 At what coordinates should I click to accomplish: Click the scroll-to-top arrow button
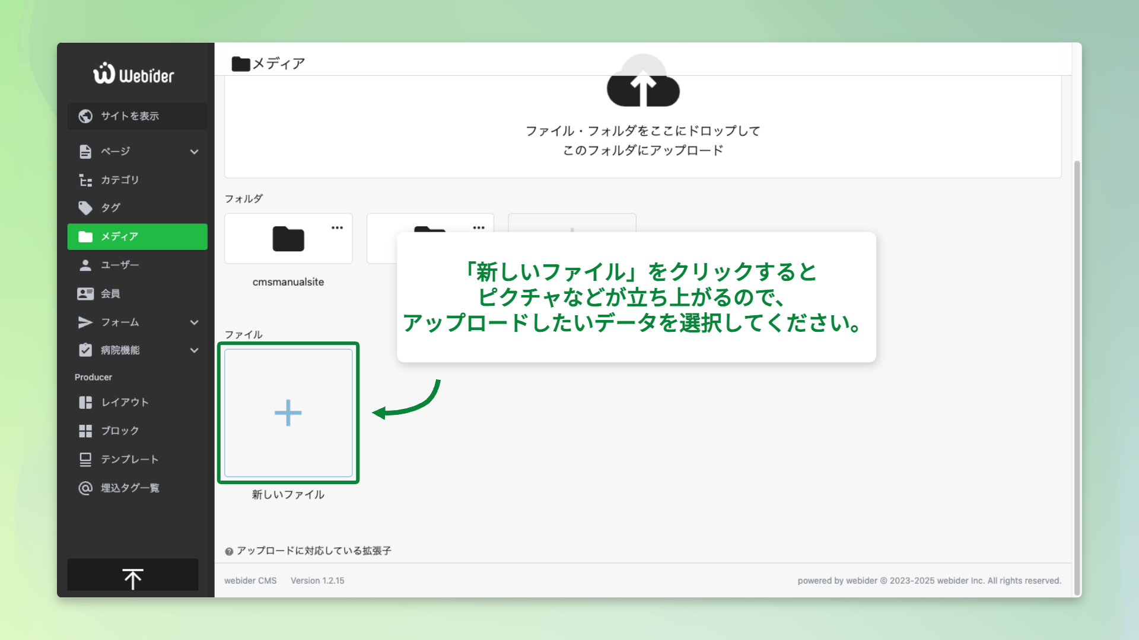tap(133, 578)
